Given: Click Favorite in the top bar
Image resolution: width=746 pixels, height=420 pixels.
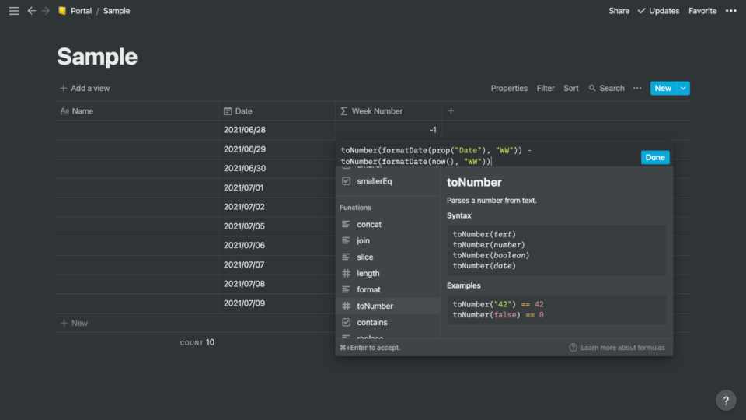Looking at the screenshot, I should [x=702, y=10].
